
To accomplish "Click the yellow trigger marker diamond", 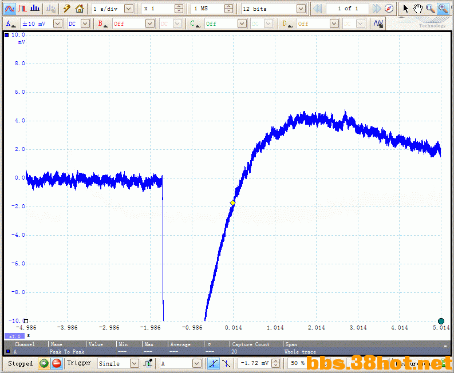I will pyautogui.click(x=233, y=203).
